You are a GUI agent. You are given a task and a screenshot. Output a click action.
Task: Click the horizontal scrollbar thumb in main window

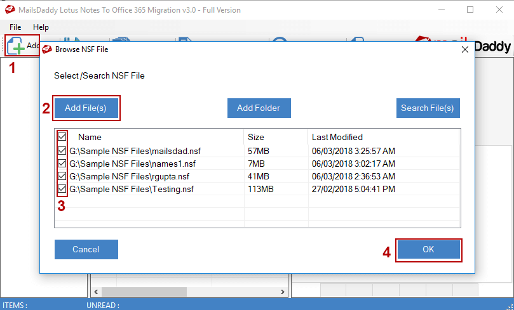pos(144,292)
